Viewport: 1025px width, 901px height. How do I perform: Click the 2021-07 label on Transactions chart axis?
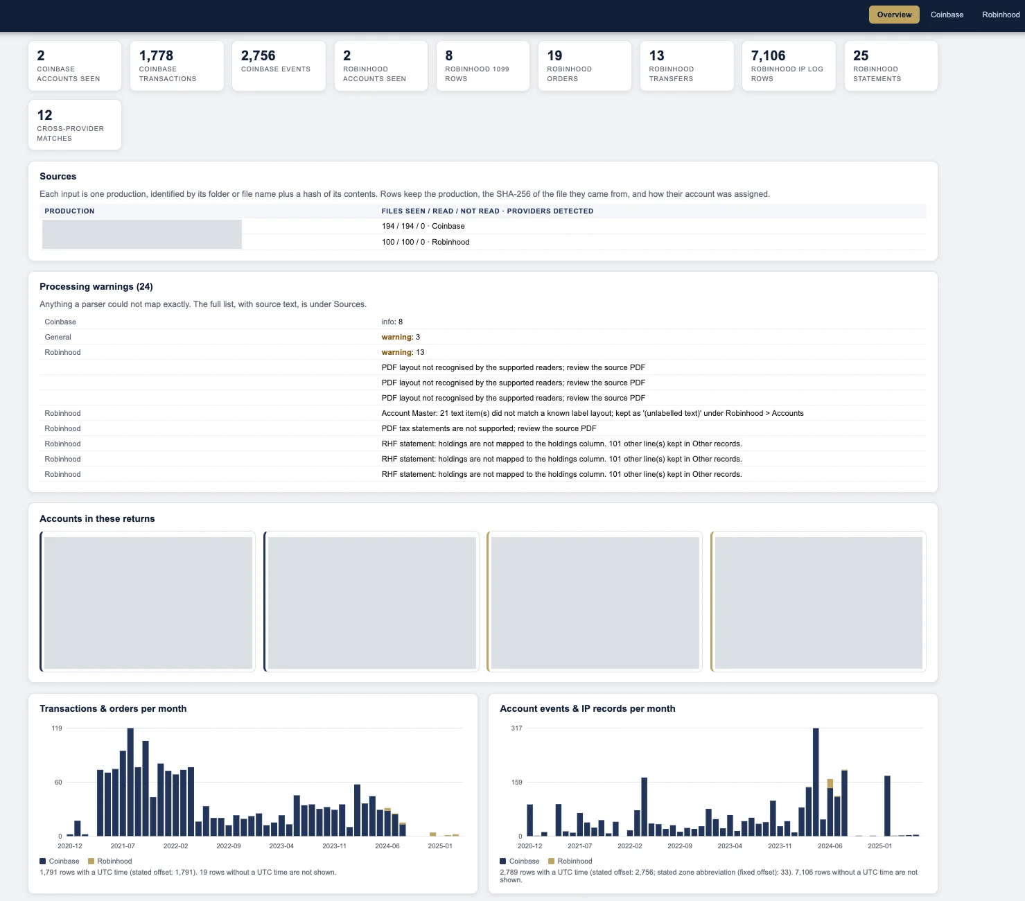pyautogui.click(x=123, y=846)
